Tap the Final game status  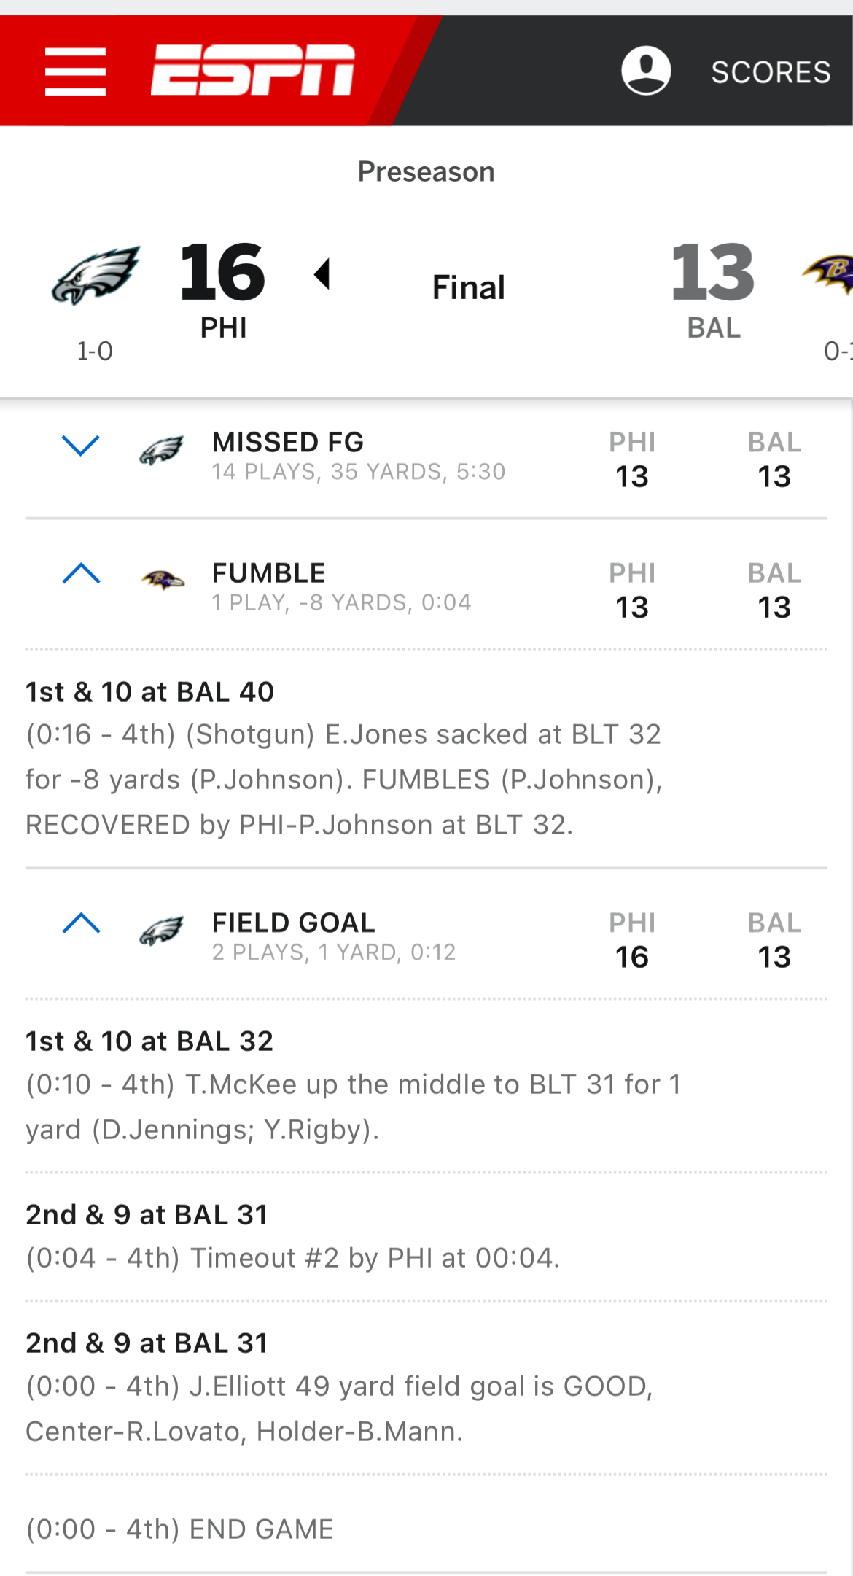coord(468,287)
